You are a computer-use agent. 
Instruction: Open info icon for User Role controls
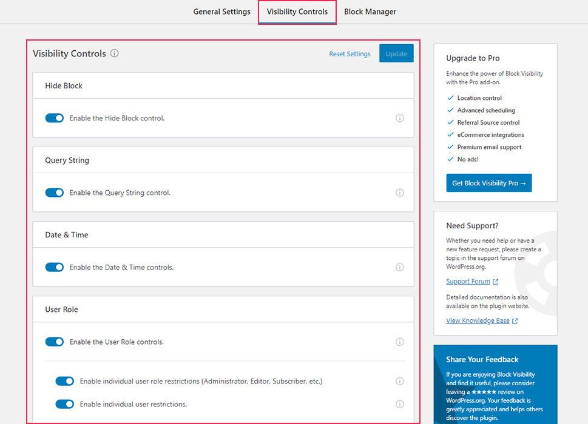(400, 342)
